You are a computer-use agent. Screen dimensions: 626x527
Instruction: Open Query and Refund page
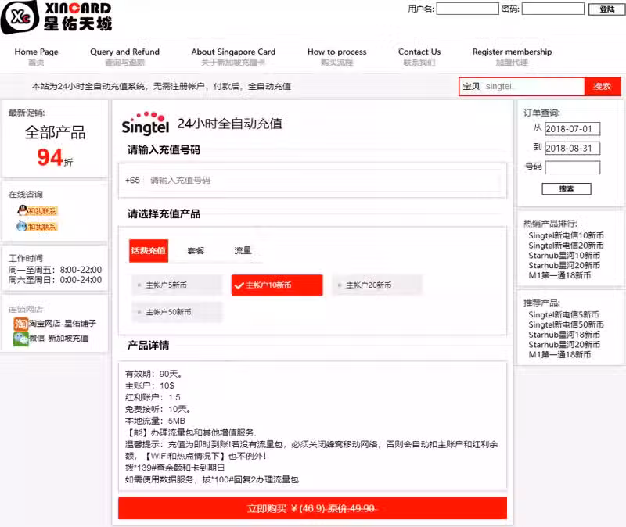124,56
